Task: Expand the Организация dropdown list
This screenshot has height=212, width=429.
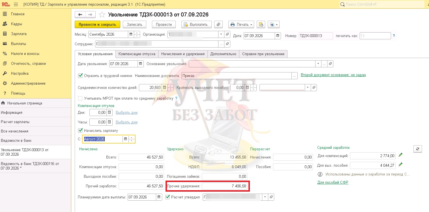Action: [x=221, y=35]
